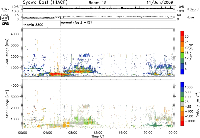This screenshot has width=200, height=138.
Task: Click the date '11/Jun/2009'
Action: pyautogui.click(x=160, y=2)
